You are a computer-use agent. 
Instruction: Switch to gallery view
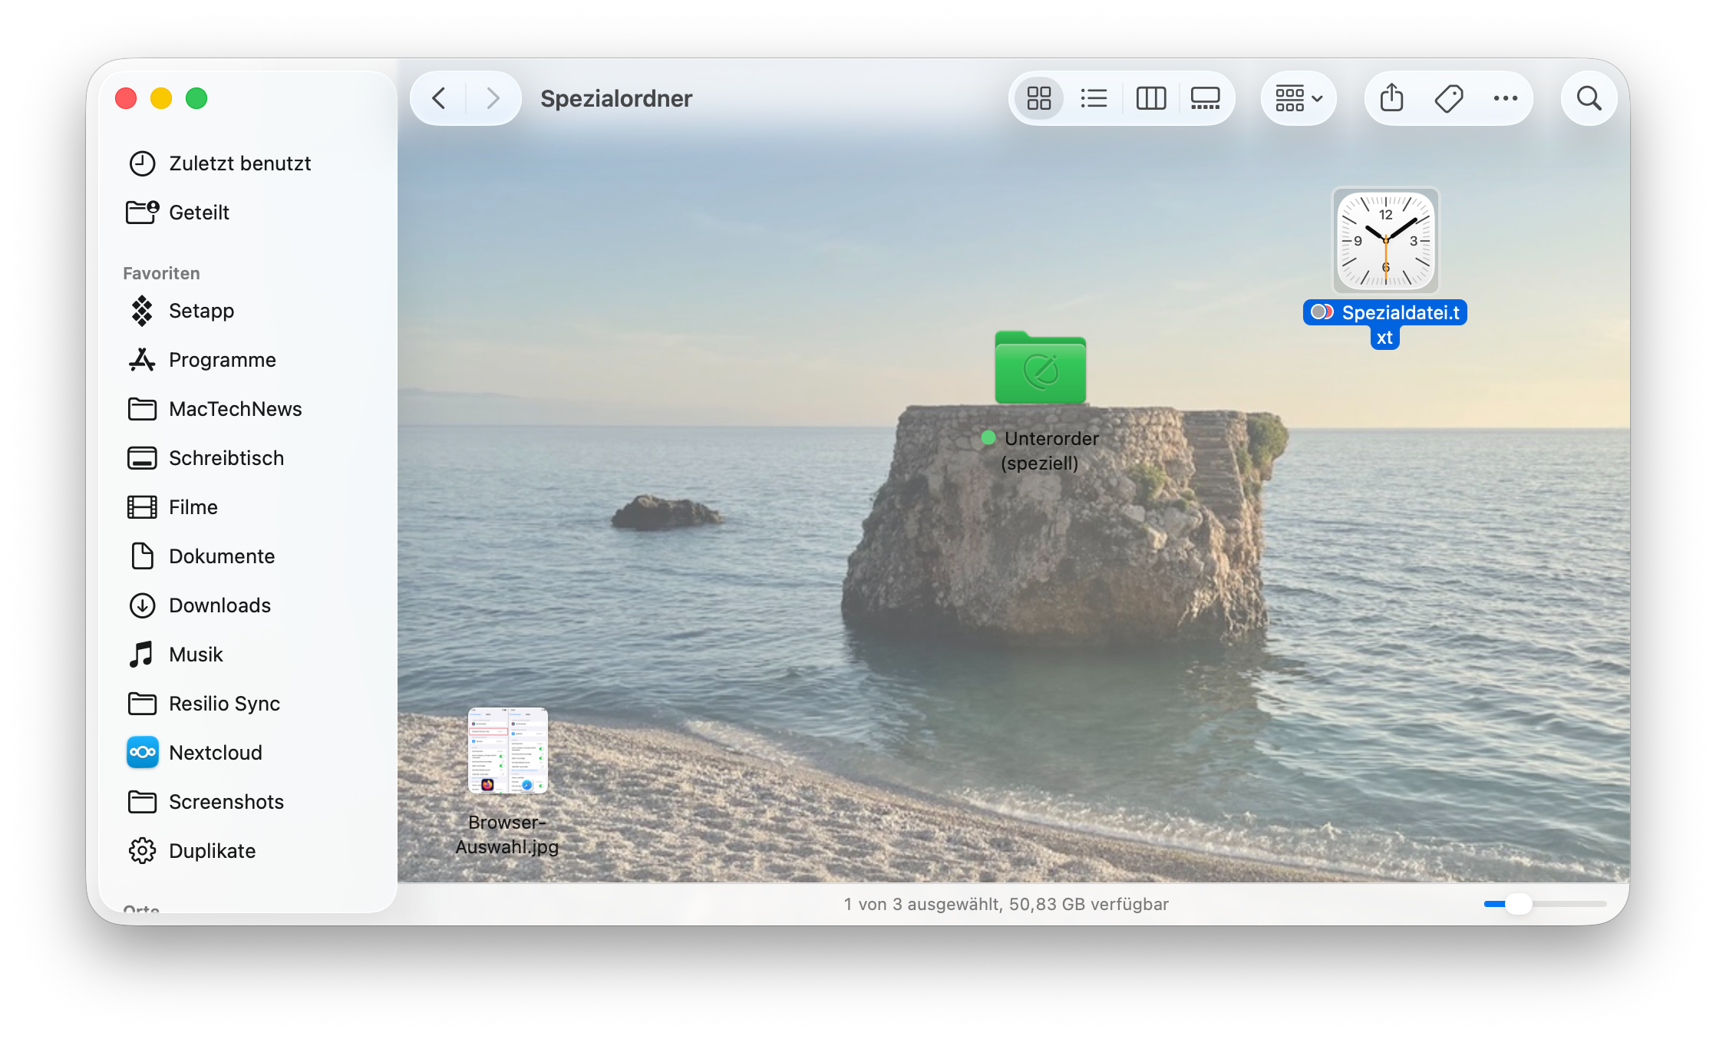(x=1205, y=98)
